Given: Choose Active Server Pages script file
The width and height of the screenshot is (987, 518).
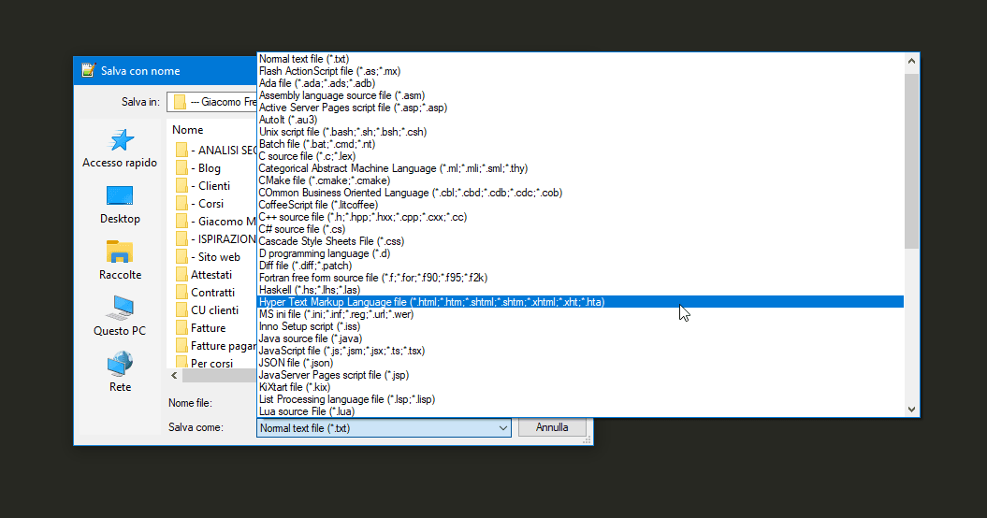Looking at the screenshot, I should click(580, 108).
